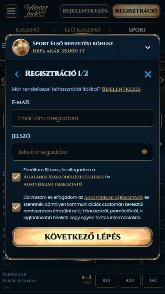
Task: Uncheck the promotional communications checkbox
Action: click(x=16, y=207)
